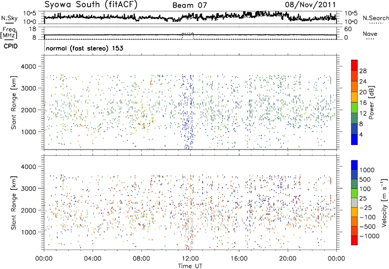Click the noise sky line plot
Viewport: 389px width, 269px height.
pos(190,17)
